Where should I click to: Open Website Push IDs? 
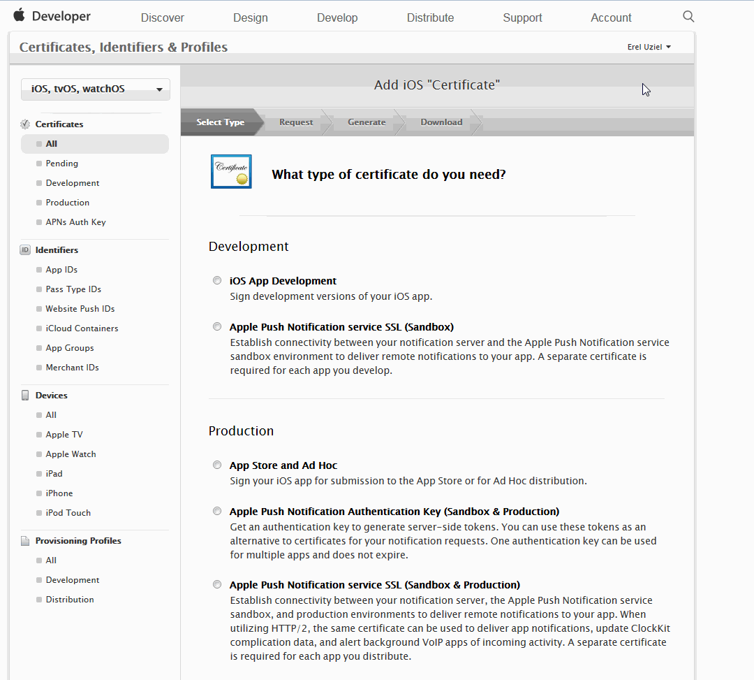coord(80,309)
